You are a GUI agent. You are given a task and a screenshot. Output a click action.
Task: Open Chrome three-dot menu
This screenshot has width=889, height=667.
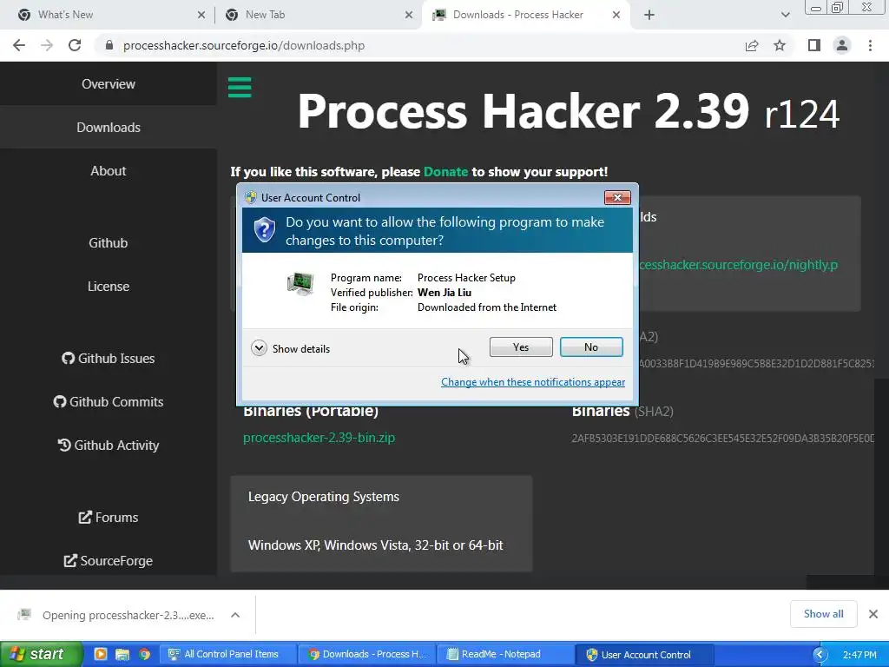click(x=870, y=45)
